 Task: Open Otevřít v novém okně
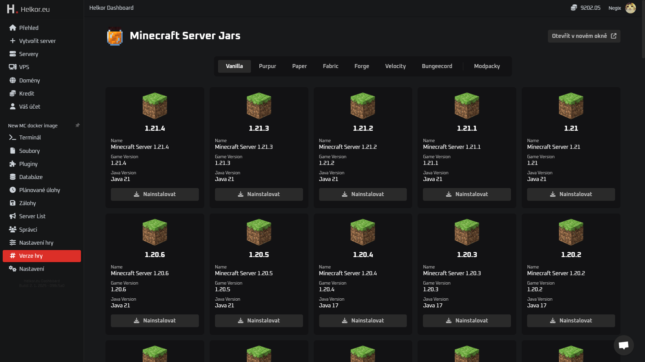tap(584, 36)
